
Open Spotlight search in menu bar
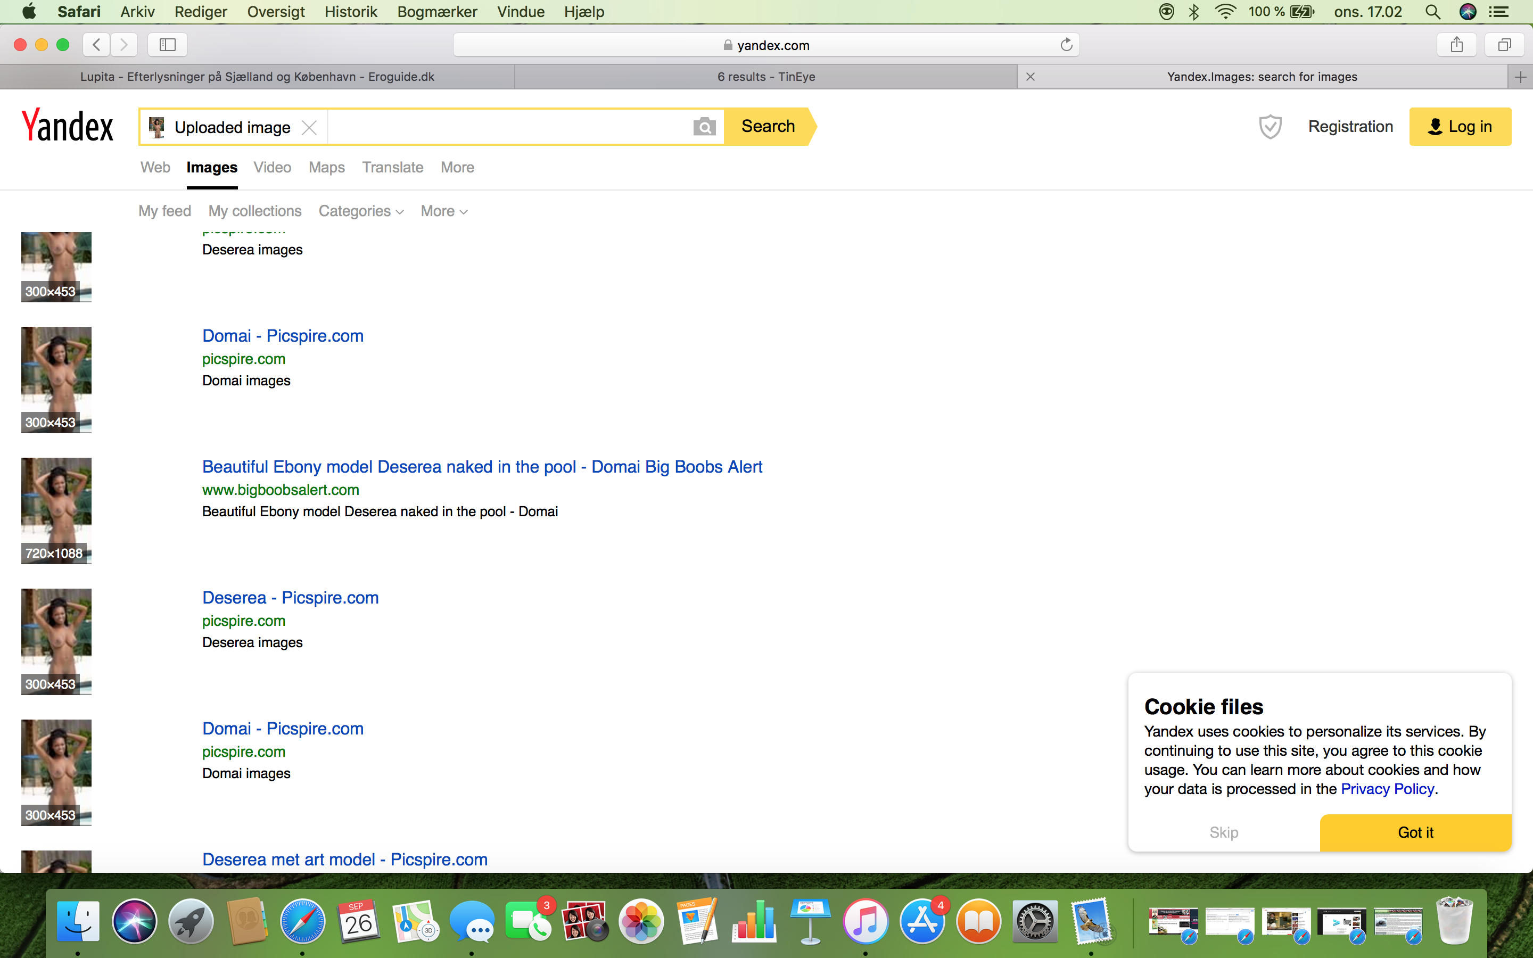[1433, 11]
